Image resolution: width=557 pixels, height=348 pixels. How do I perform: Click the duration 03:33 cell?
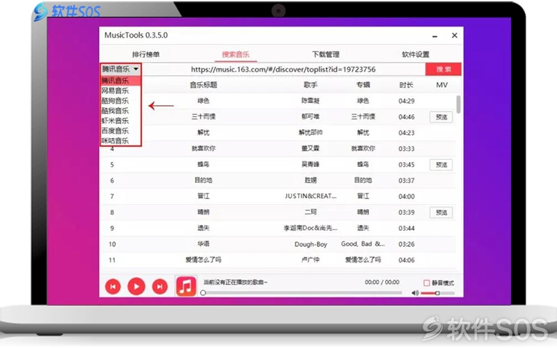click(407, 148)
